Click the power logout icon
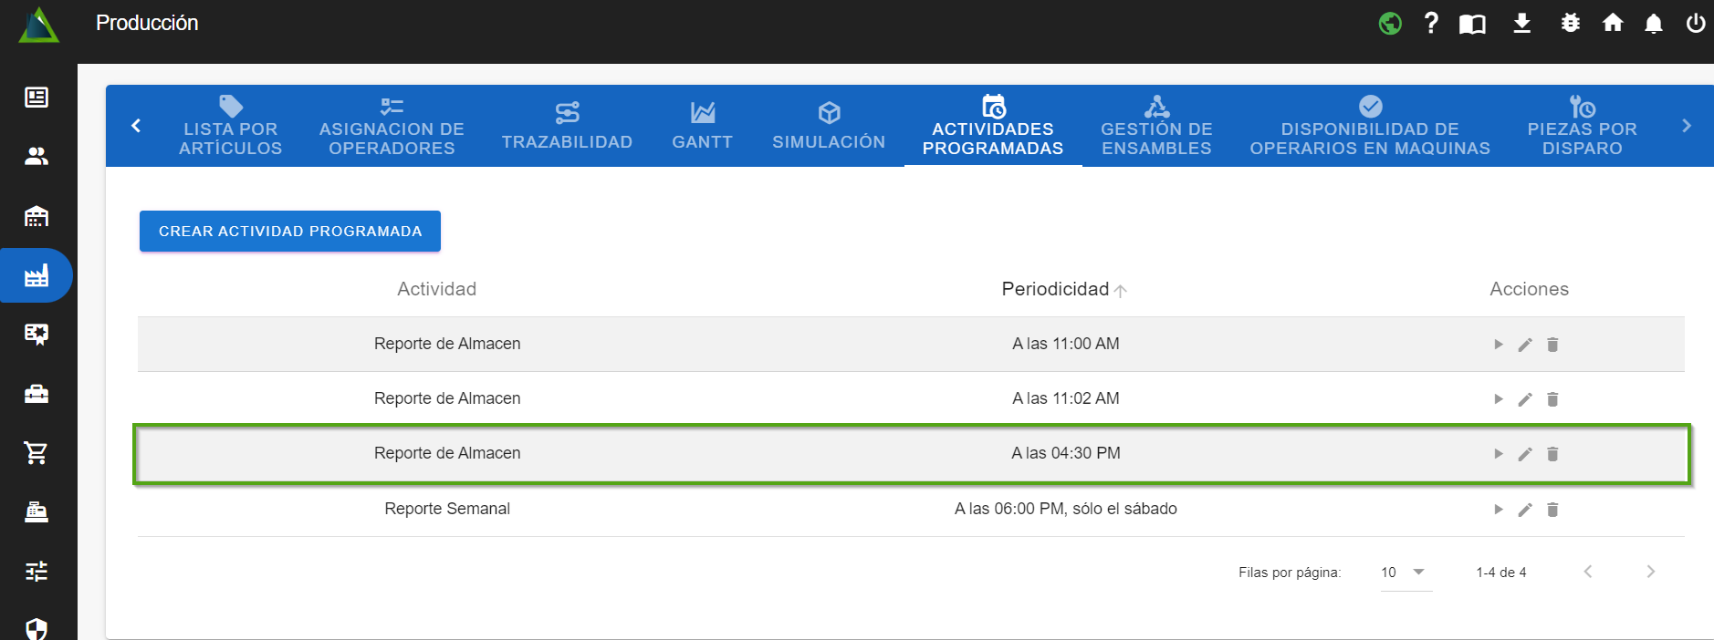Viewport: 1714px width, 640px height. (x=1695, y=23)
